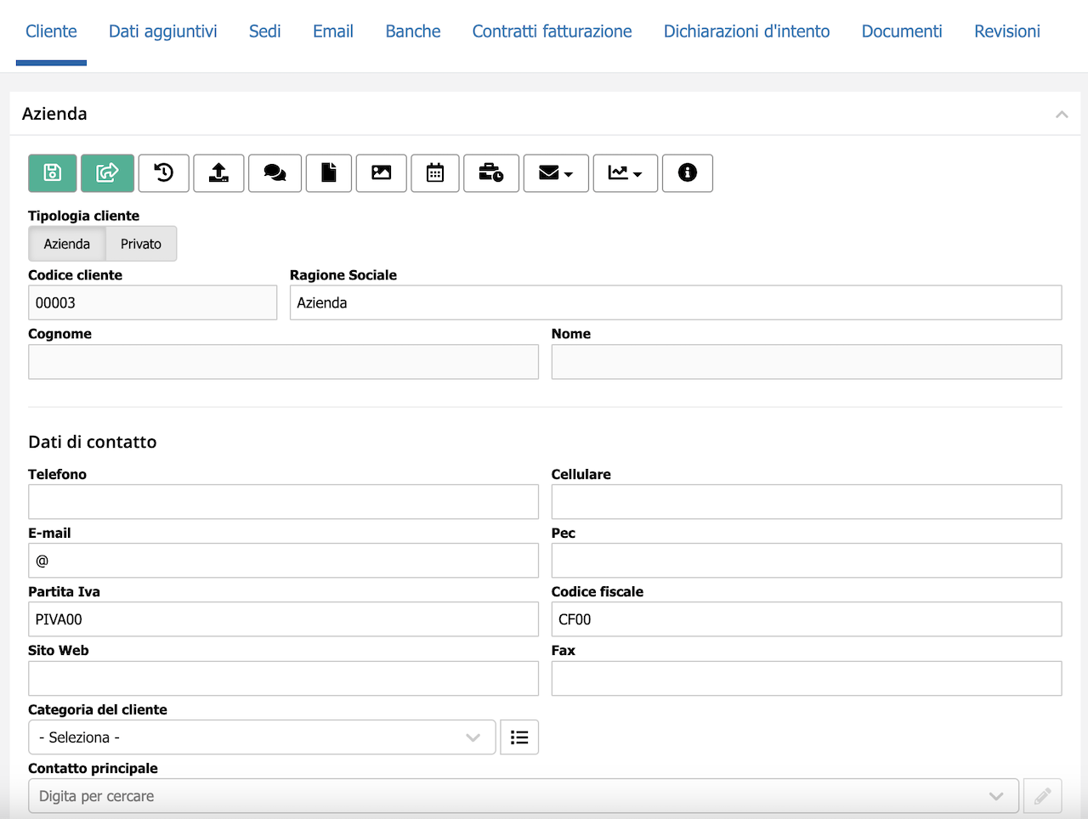Click the Pec input field

(807, 561)
